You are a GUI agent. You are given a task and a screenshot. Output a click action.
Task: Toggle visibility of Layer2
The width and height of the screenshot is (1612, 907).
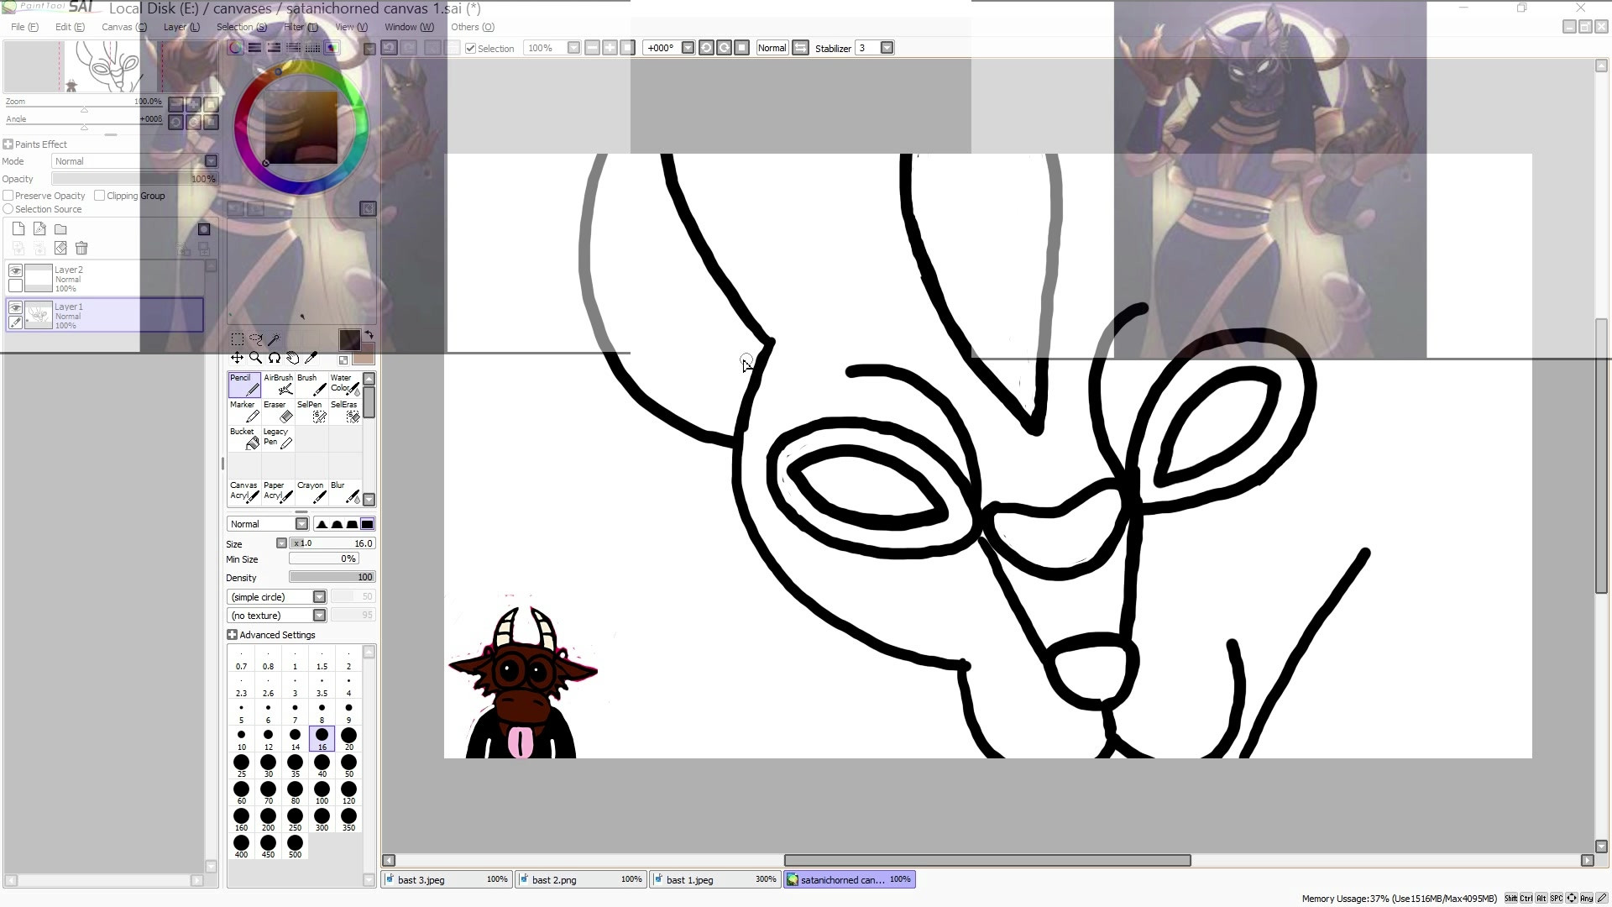click(15, 270)
